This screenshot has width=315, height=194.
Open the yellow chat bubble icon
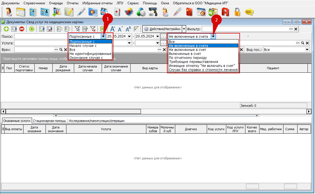(249, 12)
